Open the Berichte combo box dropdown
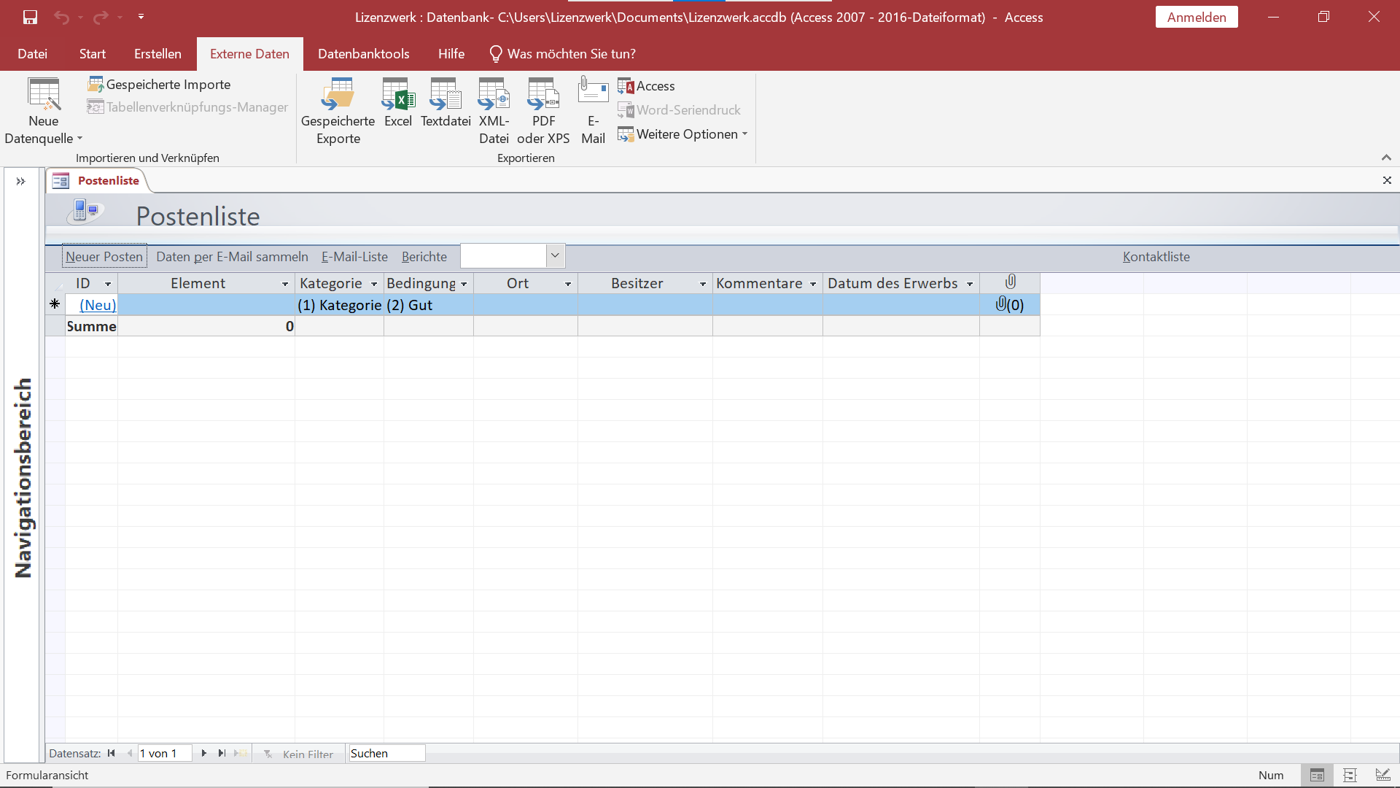This screenshot has width=1400, height=788. [555, 255]
